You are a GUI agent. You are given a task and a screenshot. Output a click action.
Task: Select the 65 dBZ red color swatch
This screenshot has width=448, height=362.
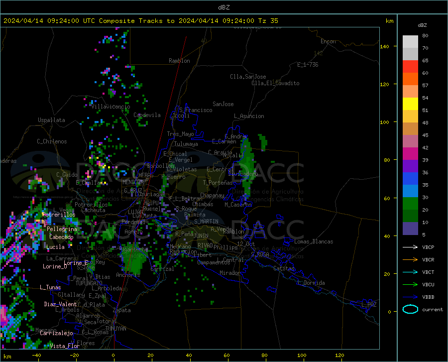[x=410, y=67]
